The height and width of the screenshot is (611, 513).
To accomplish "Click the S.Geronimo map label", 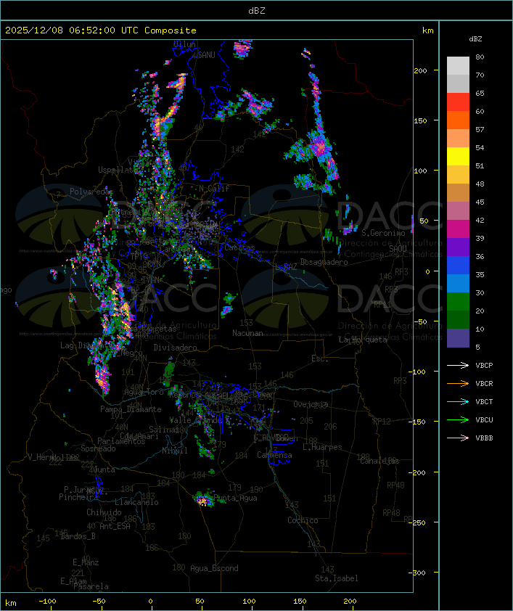I will click(x=383, y=233).
